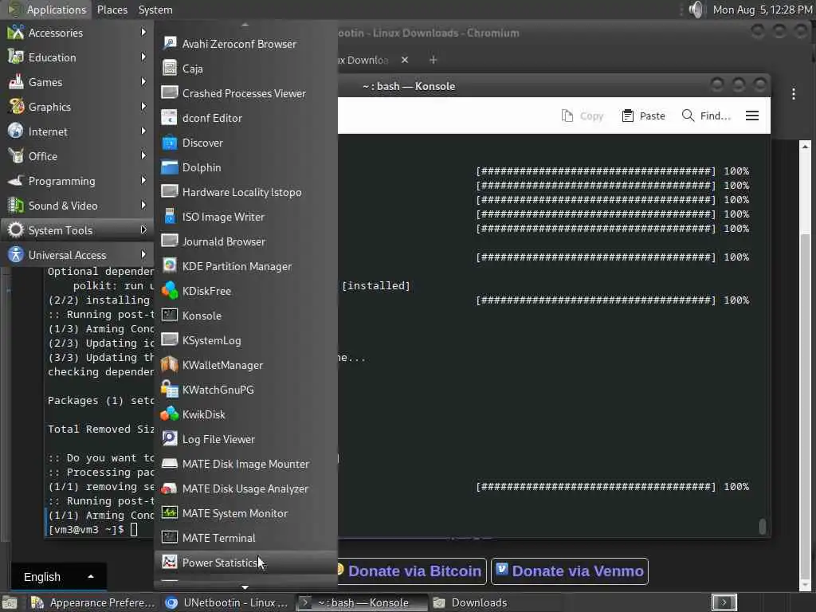The image size is (816, 612).
Task: Open Log File Viewer
Action: (x=245, y=439)
